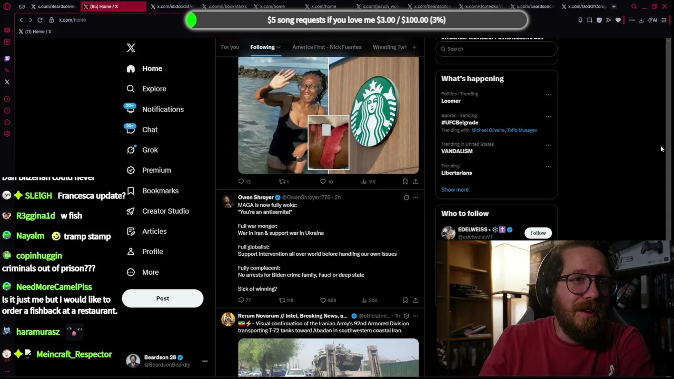The height and width of the screenshot is (379, 674).
Task: Open the tank transport photo
Action: click(x=329, y=358)
